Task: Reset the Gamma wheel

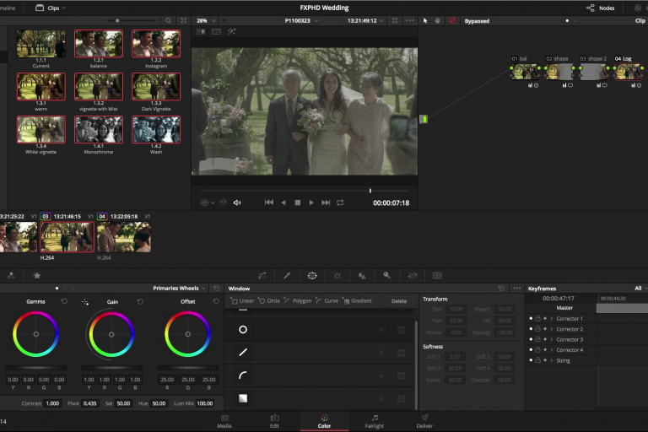Action: [x=64, y=301]
